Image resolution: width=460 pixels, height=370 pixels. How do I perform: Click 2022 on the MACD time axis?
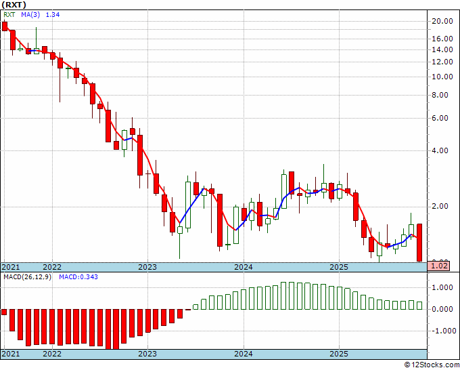tap(52, 353)
